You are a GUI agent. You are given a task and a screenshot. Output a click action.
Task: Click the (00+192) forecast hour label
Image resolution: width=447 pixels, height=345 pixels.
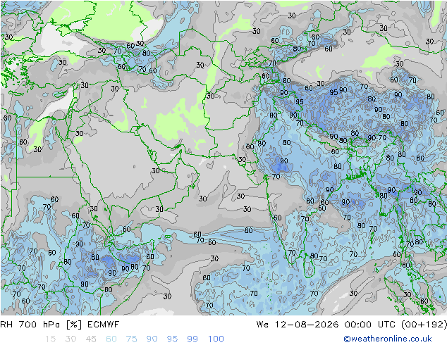pyautogui.click(x=424, y=325)
